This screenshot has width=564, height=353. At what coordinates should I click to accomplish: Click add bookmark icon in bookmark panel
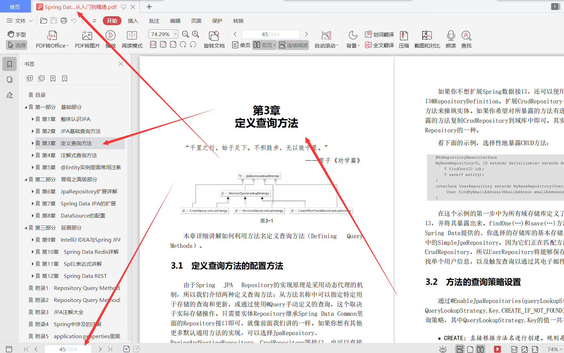(53, 79)
